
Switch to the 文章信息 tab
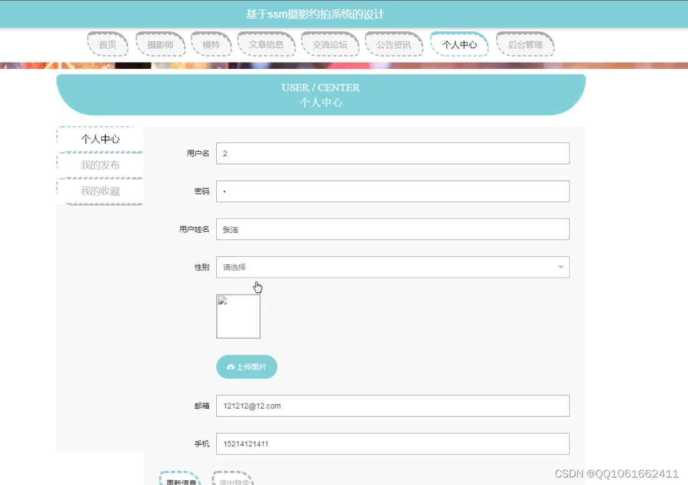[266, 44]
